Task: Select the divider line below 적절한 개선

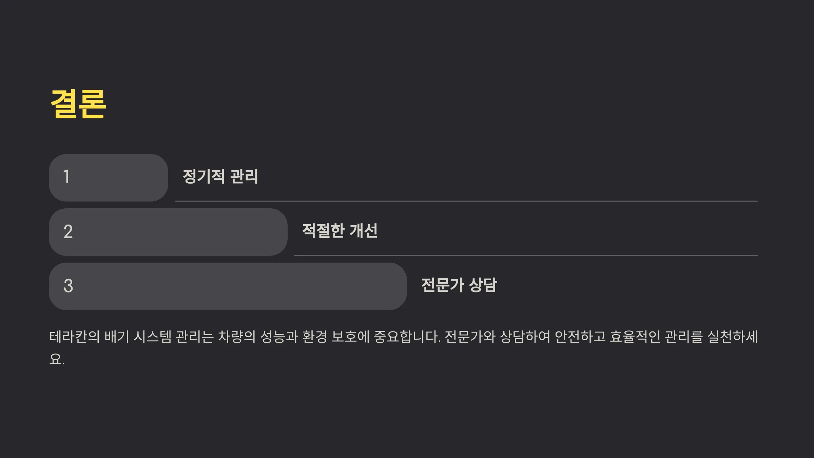Action: pyautogui.click(x=526, y=255)
